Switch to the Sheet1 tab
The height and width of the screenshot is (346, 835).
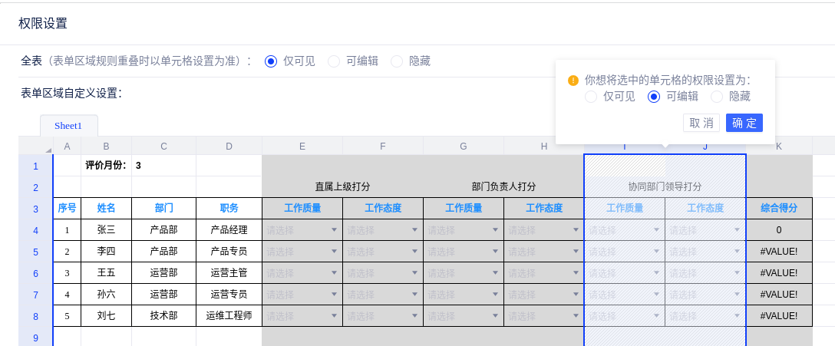point(68,126)
